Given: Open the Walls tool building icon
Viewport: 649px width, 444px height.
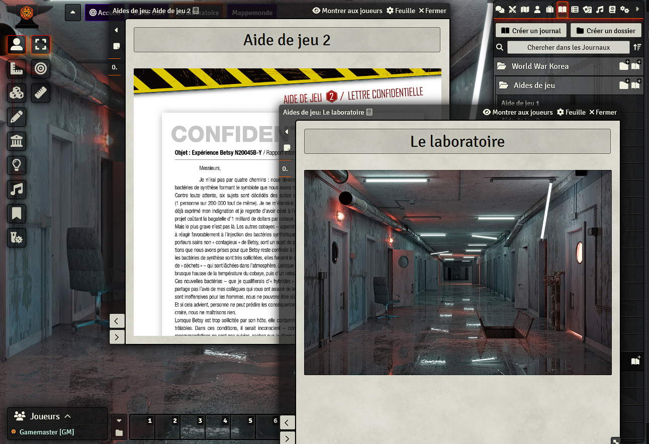Looking at the screenshot, I should click(17, 141).
